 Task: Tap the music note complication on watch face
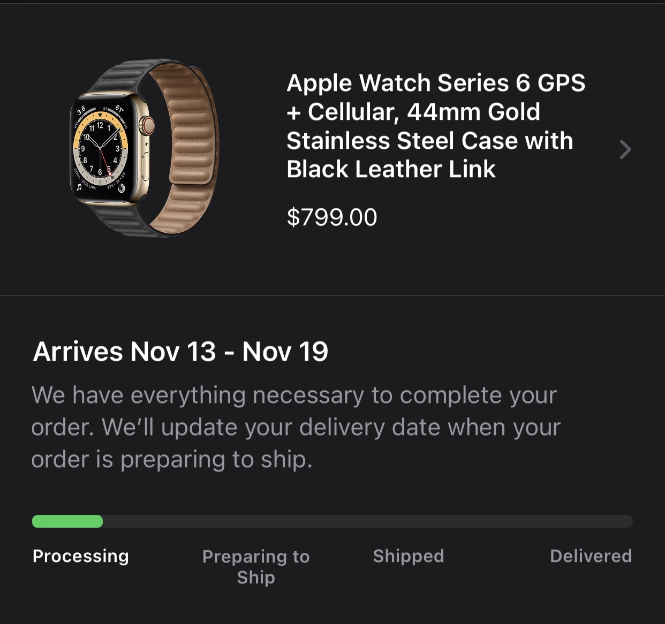coord(79,187)
